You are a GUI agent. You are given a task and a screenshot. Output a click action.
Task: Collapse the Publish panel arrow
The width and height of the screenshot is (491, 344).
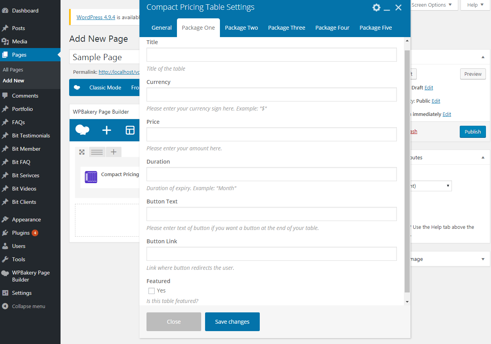[x=483, y=57]
